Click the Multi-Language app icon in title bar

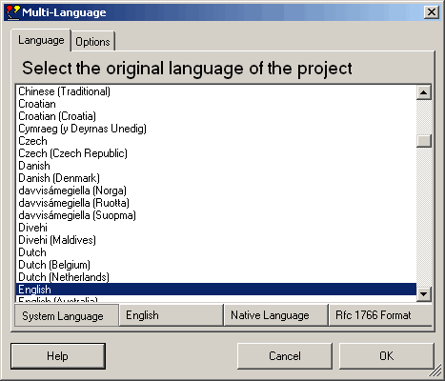click(12, 12)
